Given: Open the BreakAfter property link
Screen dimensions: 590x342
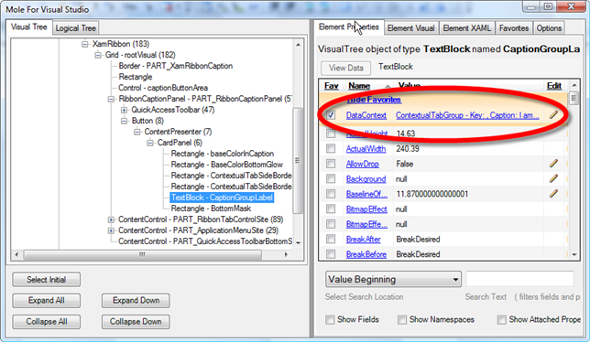Looking at the screenshot, I should click(x=363, y=239).
